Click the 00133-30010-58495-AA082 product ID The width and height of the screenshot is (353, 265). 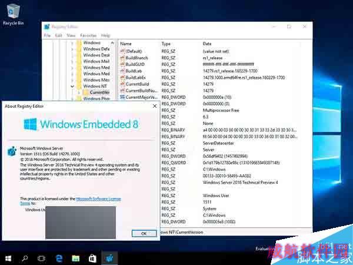click(x=227, y=175)
